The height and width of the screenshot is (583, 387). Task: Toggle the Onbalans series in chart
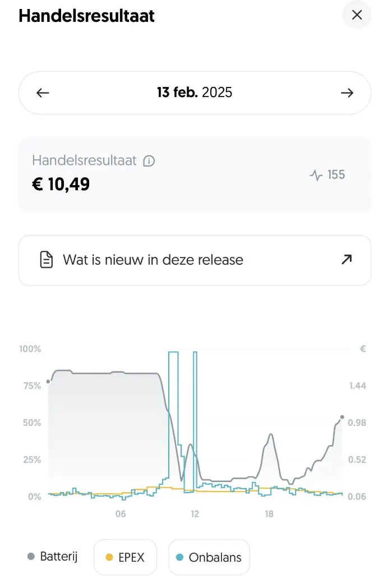tap(209, 557)
